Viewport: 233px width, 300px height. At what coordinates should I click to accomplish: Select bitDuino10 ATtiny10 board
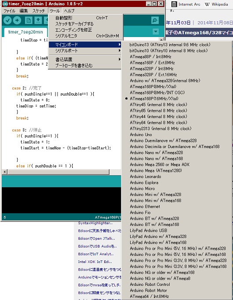coord(177,51)
